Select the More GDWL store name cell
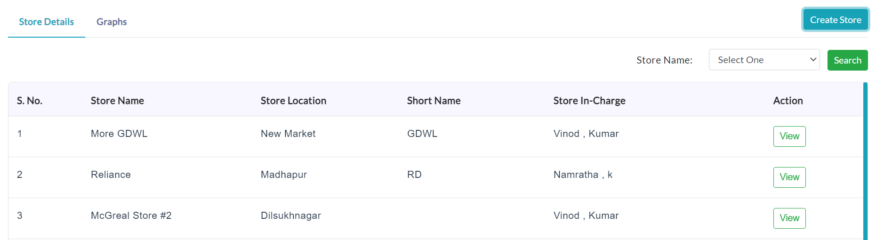Viewport: 876px width, 240px height. [x=119, y=134]
